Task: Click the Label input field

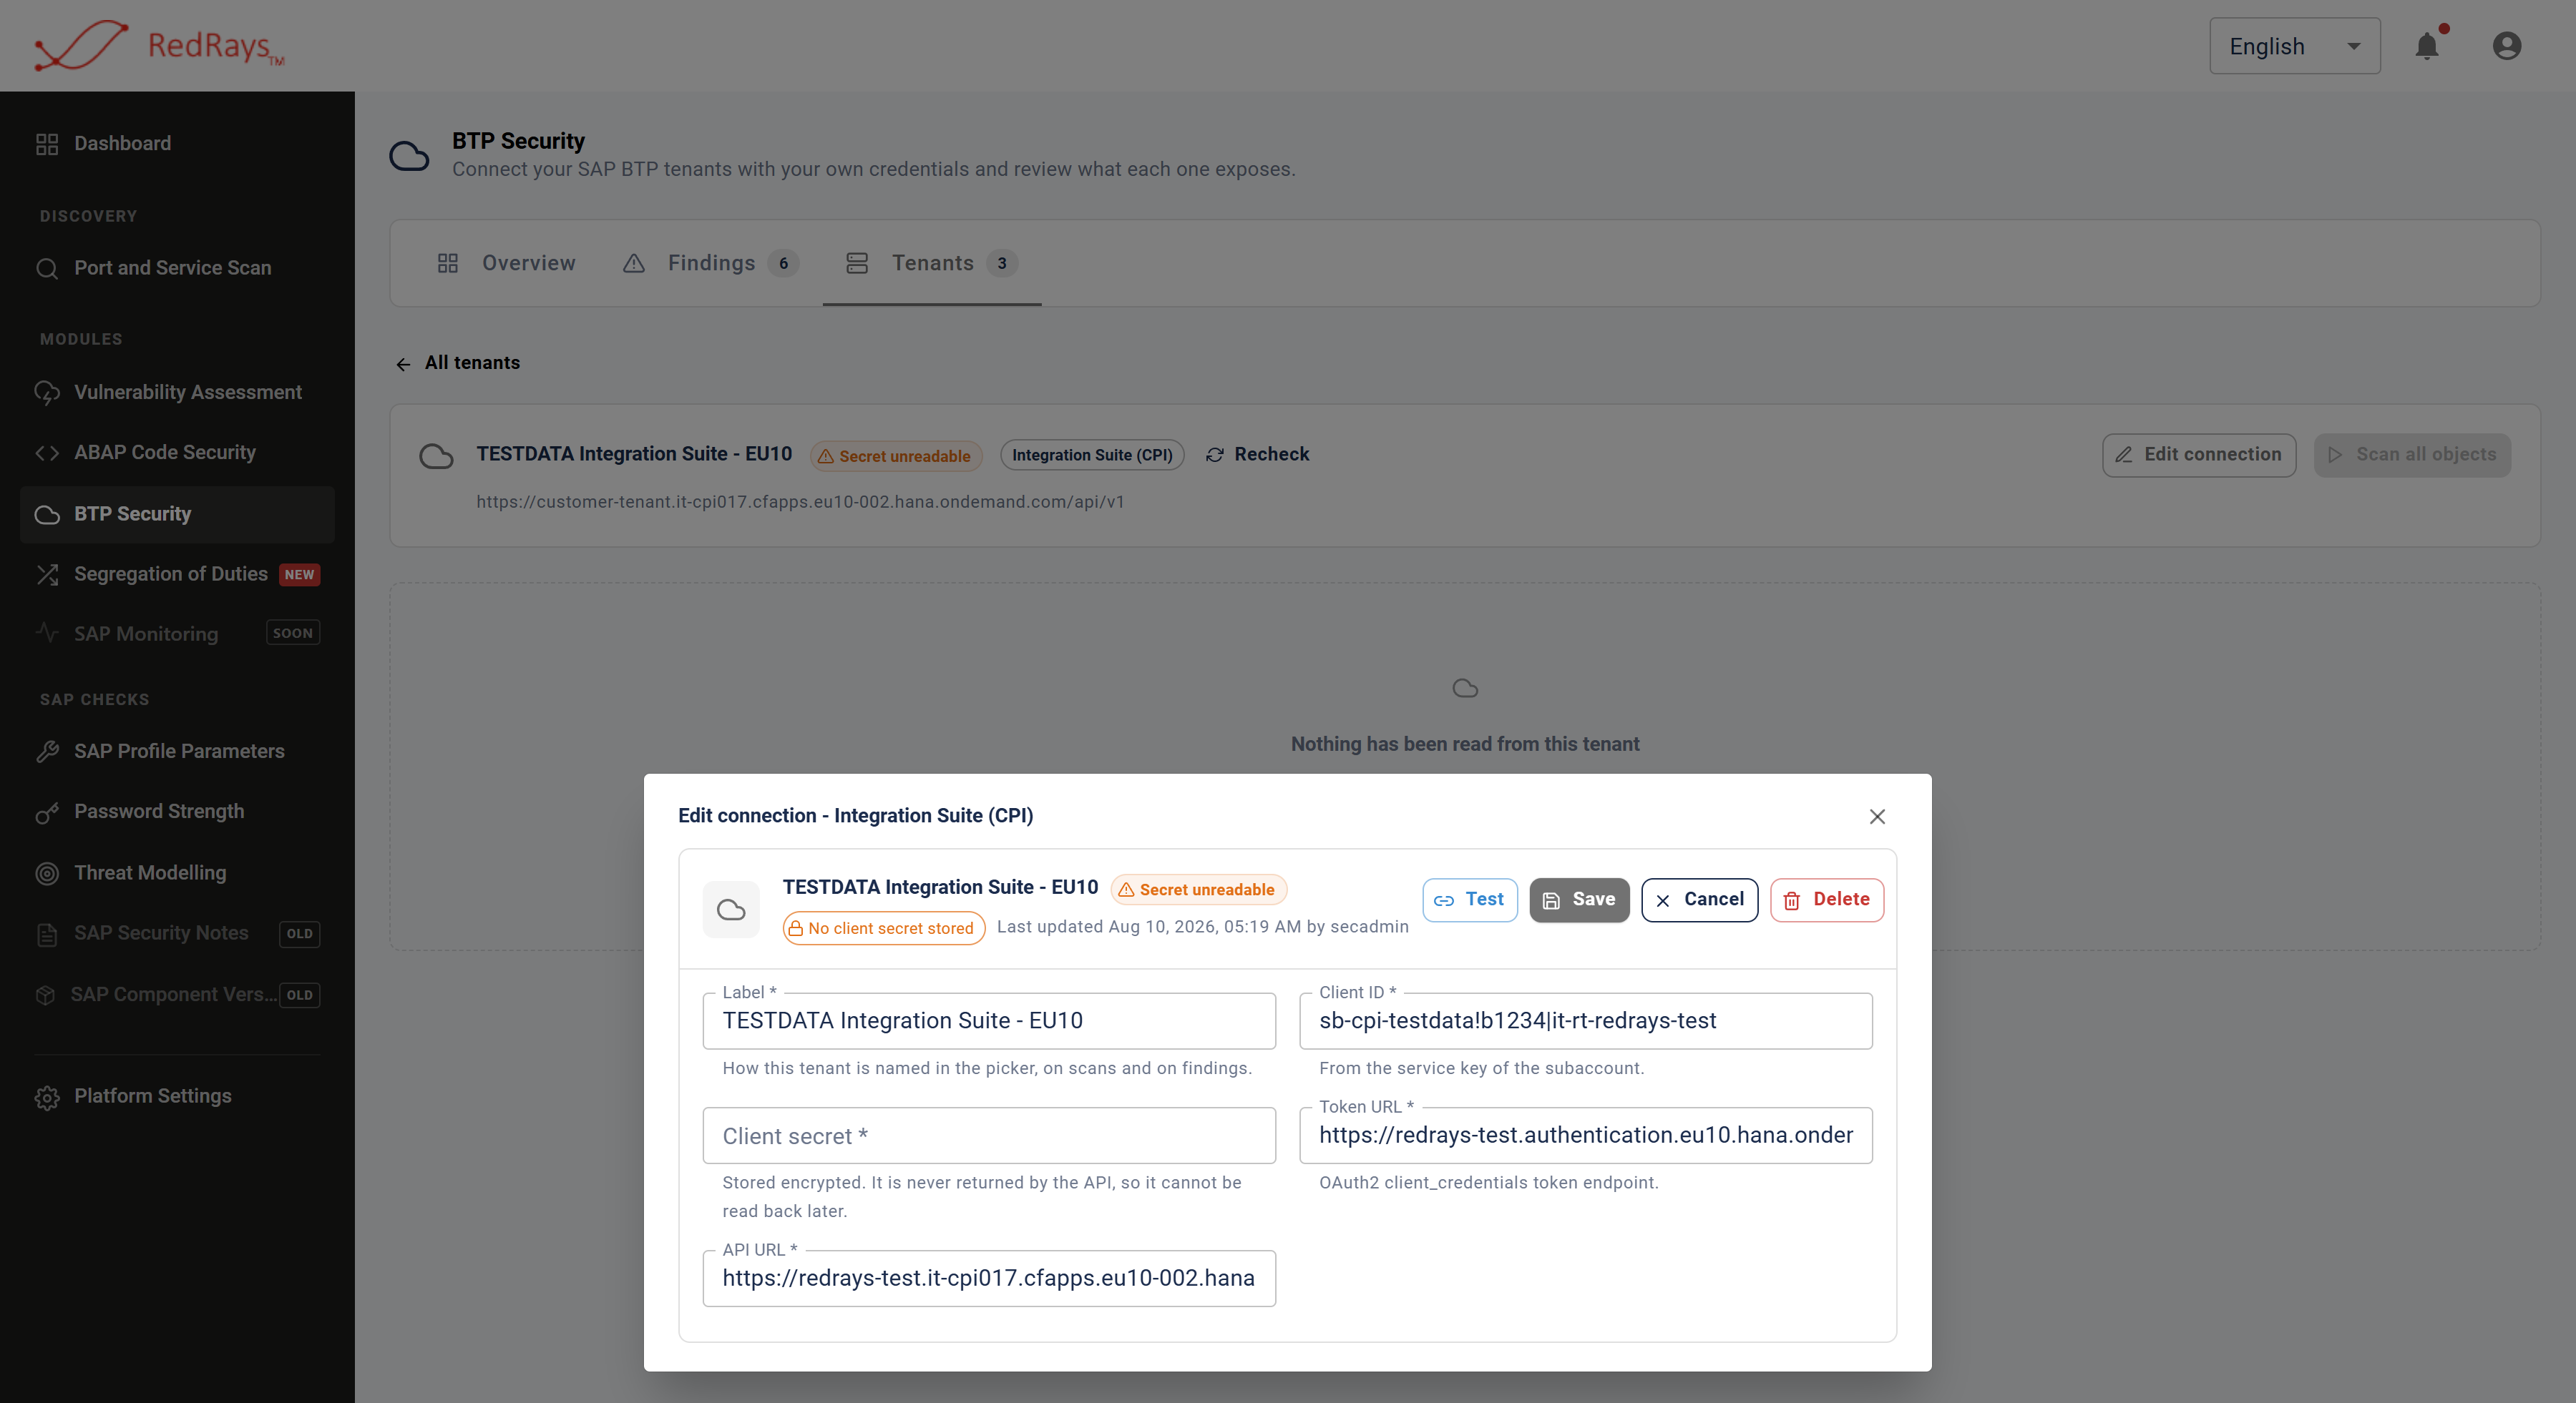Action: click(989, 1020)
